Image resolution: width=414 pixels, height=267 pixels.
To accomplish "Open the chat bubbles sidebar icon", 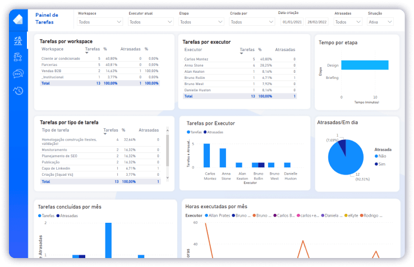I will tap(18, 73).
